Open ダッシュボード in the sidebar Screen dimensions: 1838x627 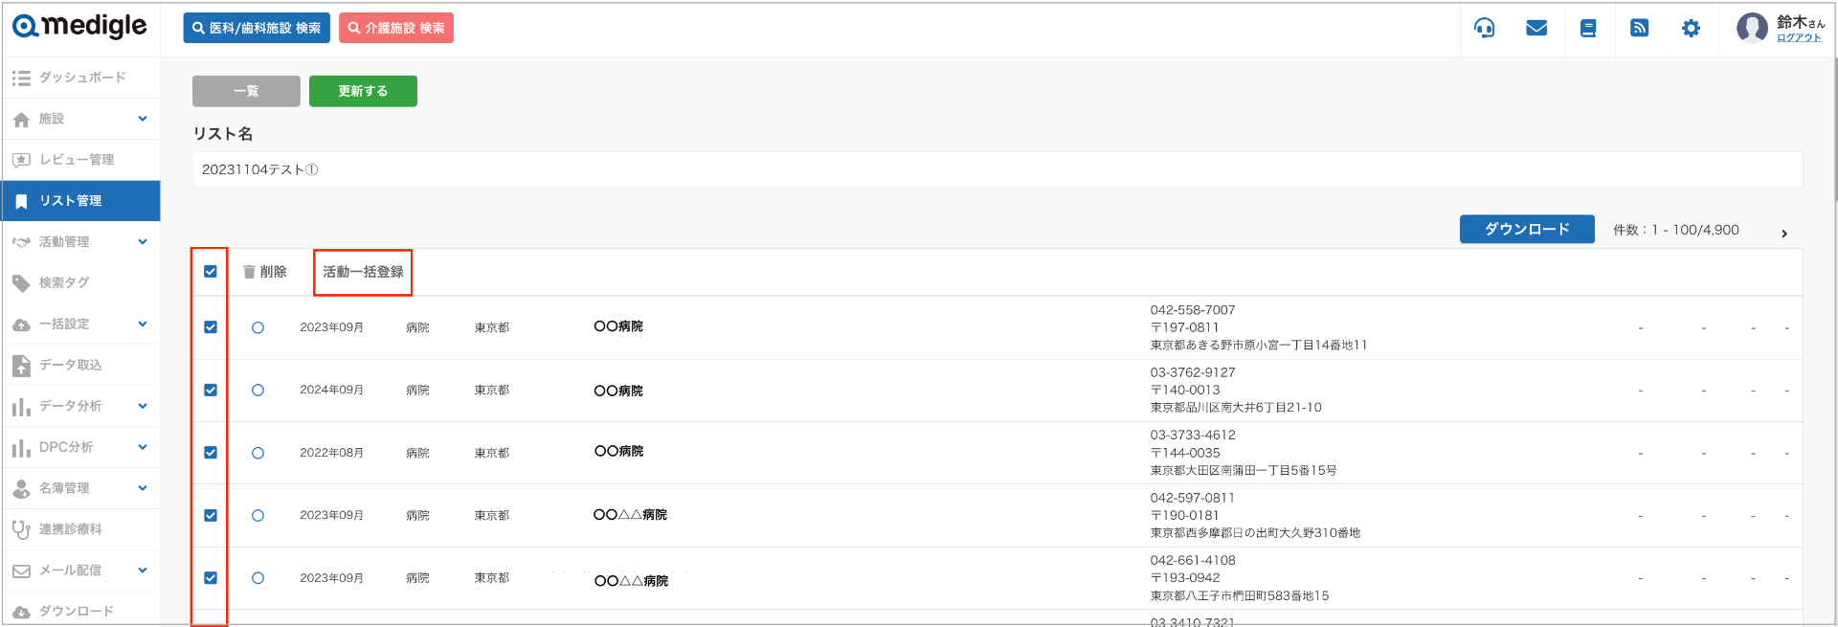[80, 78]
